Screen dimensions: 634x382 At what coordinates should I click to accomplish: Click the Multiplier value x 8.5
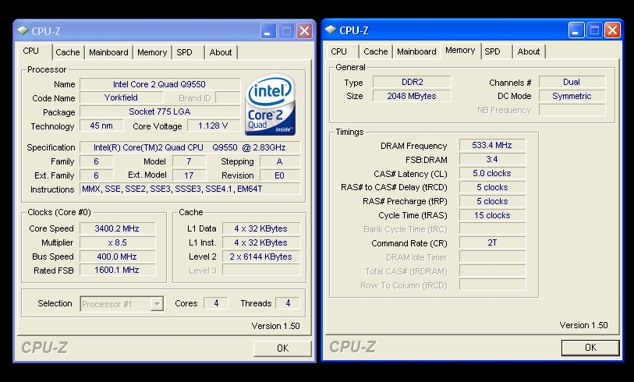(117, 242)
